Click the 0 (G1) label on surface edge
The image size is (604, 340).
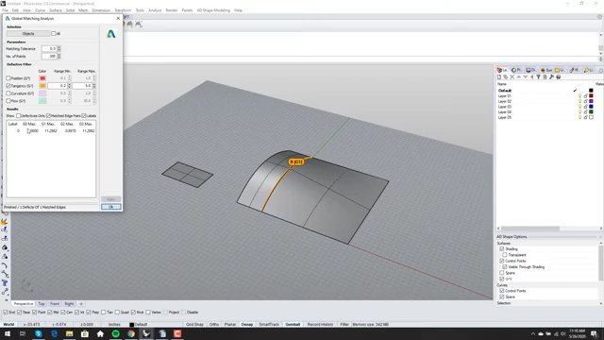pos(295,161)
